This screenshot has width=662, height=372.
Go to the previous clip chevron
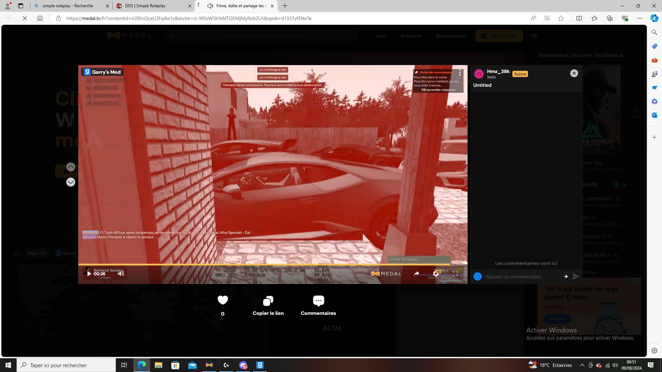coord(71,167)
